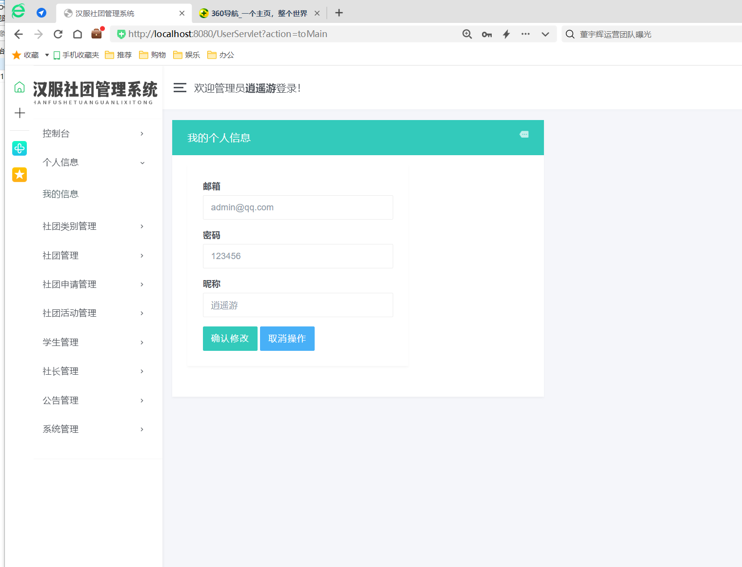Screen dimensions: 742x567
Task: Close the 360导航 tab
Action: coord(317,13)
